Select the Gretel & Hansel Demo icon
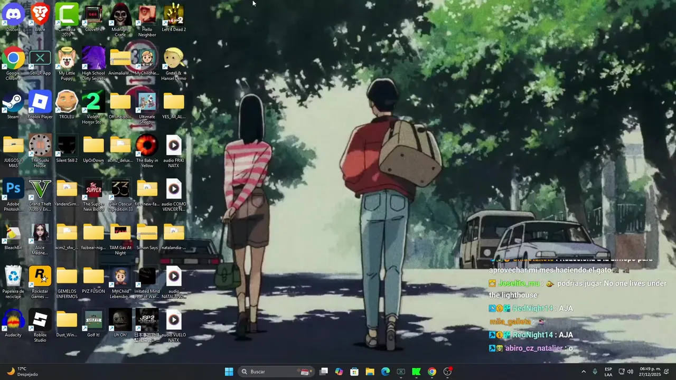The width and height of the screenshot is (676, 380). [174, 64]
